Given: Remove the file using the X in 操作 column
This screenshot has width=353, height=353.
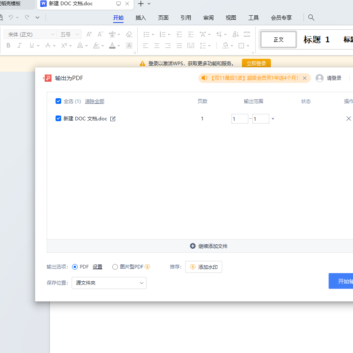Looking at the screenshot, I should point(349,119).
